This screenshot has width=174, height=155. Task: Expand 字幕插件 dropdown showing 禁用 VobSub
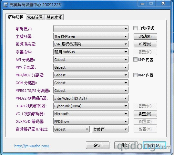pyautogui.click(x=91, y=52)
